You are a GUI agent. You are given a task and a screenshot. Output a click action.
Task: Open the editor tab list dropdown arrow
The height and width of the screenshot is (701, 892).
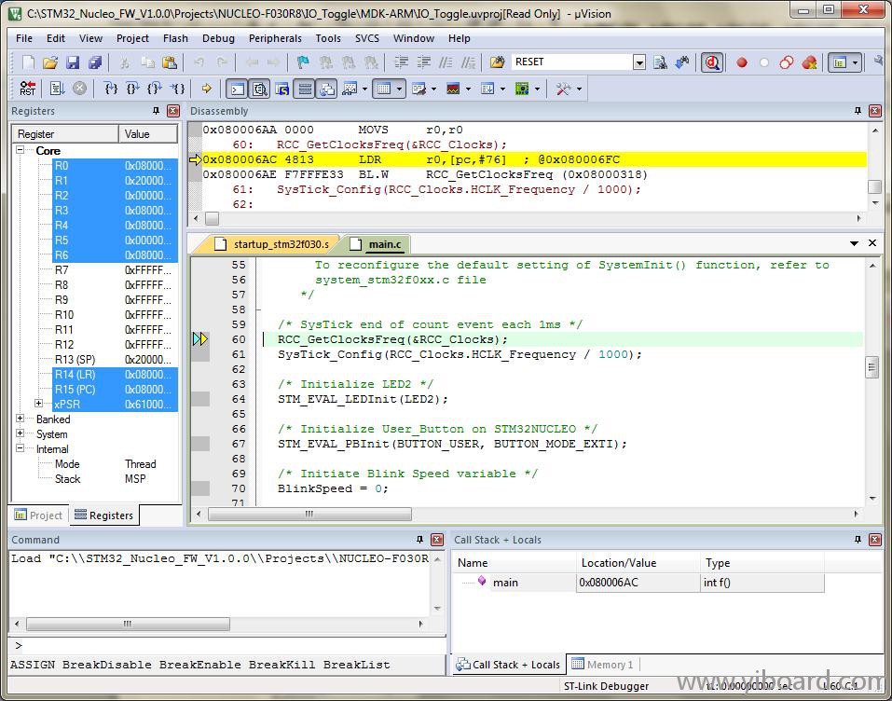854,243
